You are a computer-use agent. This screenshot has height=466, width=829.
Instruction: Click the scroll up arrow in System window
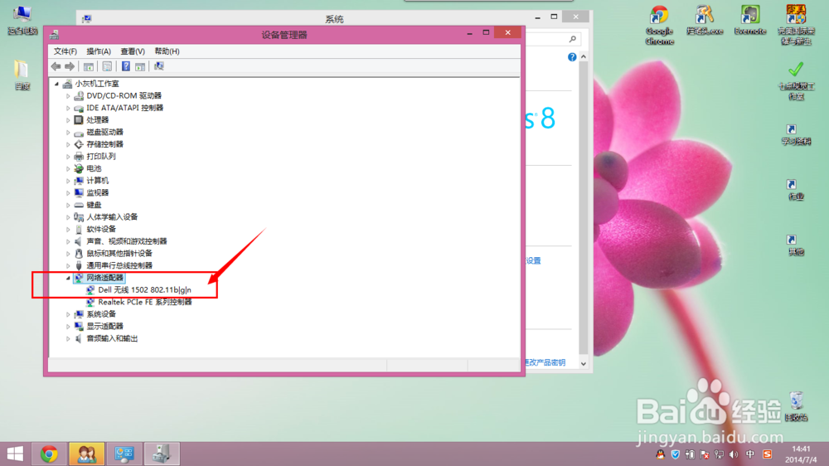tap(584, 56)
